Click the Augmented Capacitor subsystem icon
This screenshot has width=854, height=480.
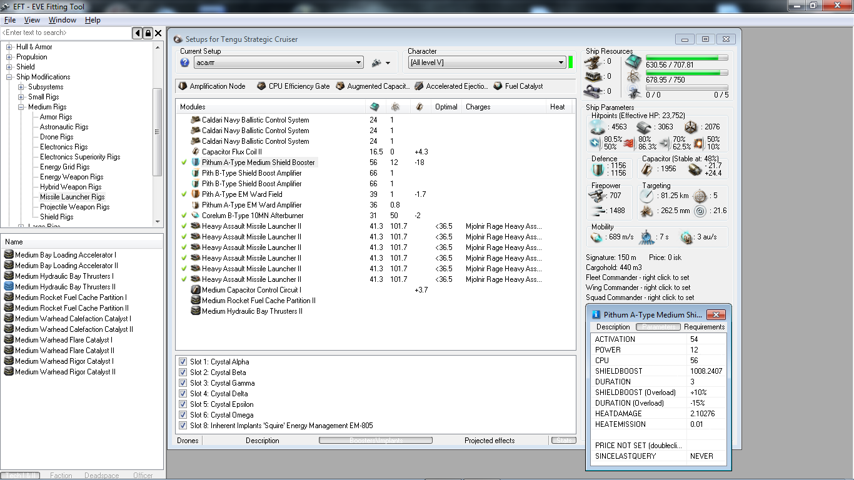(340, 86)
